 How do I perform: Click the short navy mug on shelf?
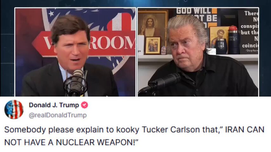coord(221,46)
